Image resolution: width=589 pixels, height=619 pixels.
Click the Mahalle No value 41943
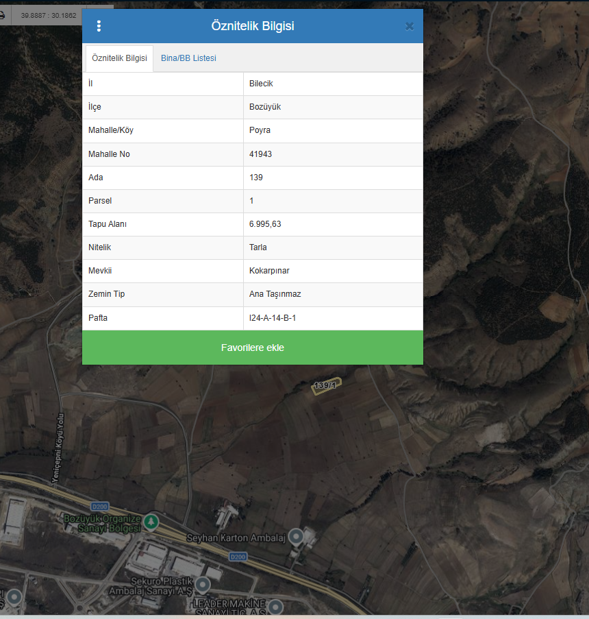(334, 154)
